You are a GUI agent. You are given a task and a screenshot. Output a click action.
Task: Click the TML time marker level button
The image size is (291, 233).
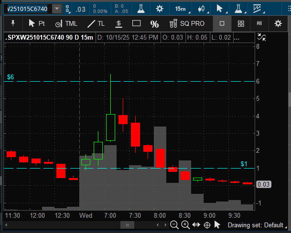(66, 23)
